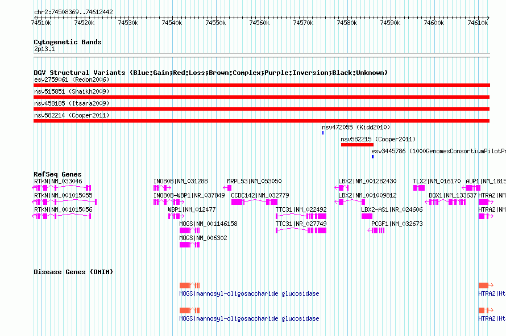Viewport: 506px width, 336px height.
Task: Open the MOGS|NM_001146158 gene label
Action: pyautogui.click(x=208, y=224)
